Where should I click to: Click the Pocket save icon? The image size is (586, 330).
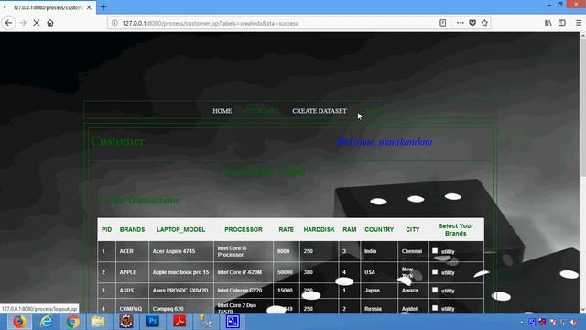pyautogui.click(x=472, y=23)
